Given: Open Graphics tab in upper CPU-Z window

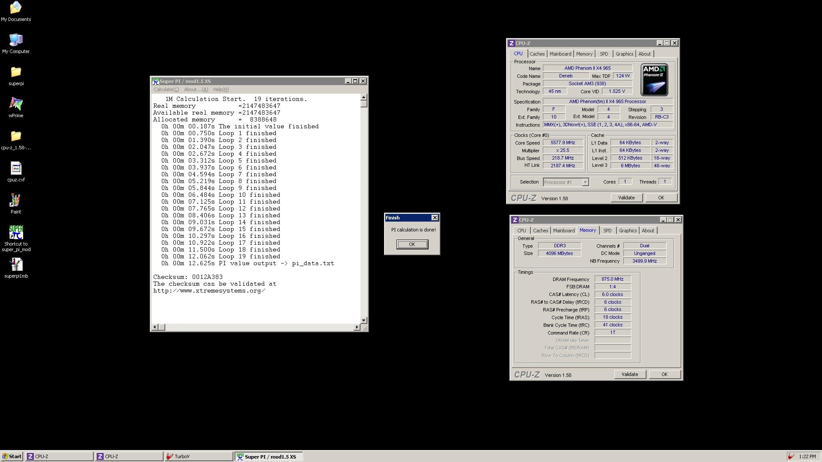Looking at the screenshot, I should 624,54.
